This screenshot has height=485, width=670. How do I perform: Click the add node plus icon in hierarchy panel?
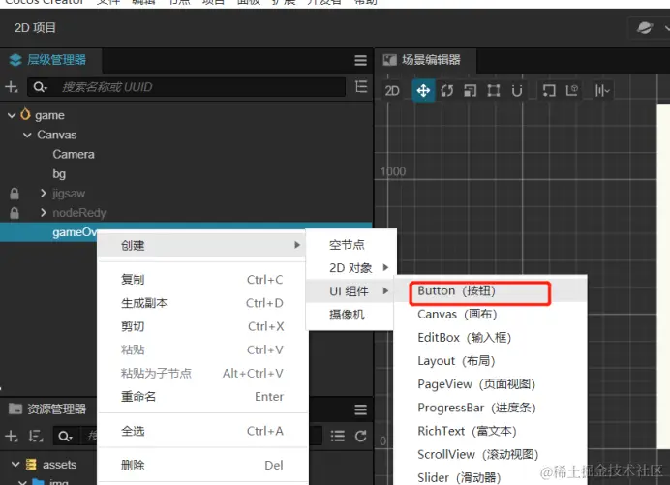pyautogui.click(x=11, y=87)
